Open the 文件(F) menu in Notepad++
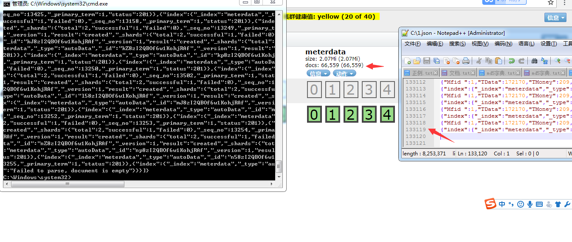572x242 pixels. (412, 44)
